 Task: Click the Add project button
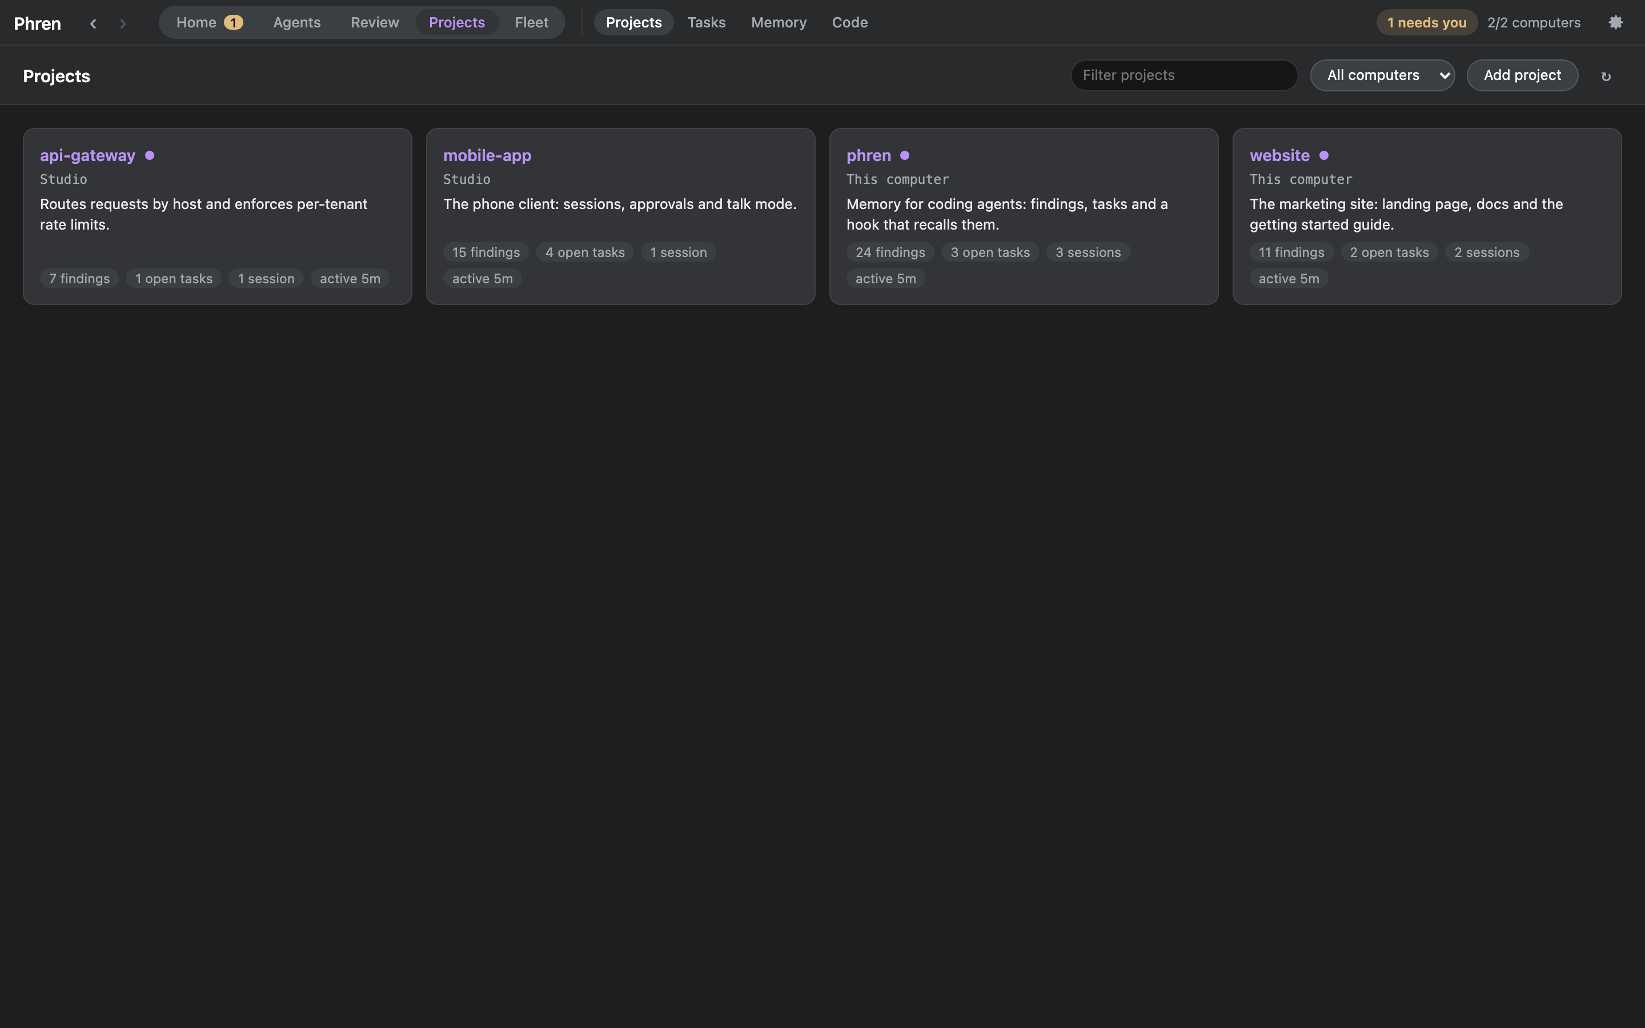point(1522,75)
